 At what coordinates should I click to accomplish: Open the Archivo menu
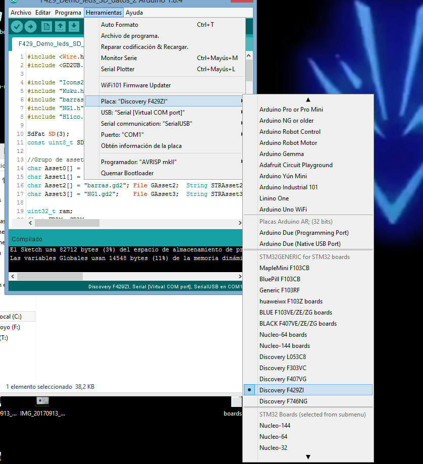[x=21, y=13]
